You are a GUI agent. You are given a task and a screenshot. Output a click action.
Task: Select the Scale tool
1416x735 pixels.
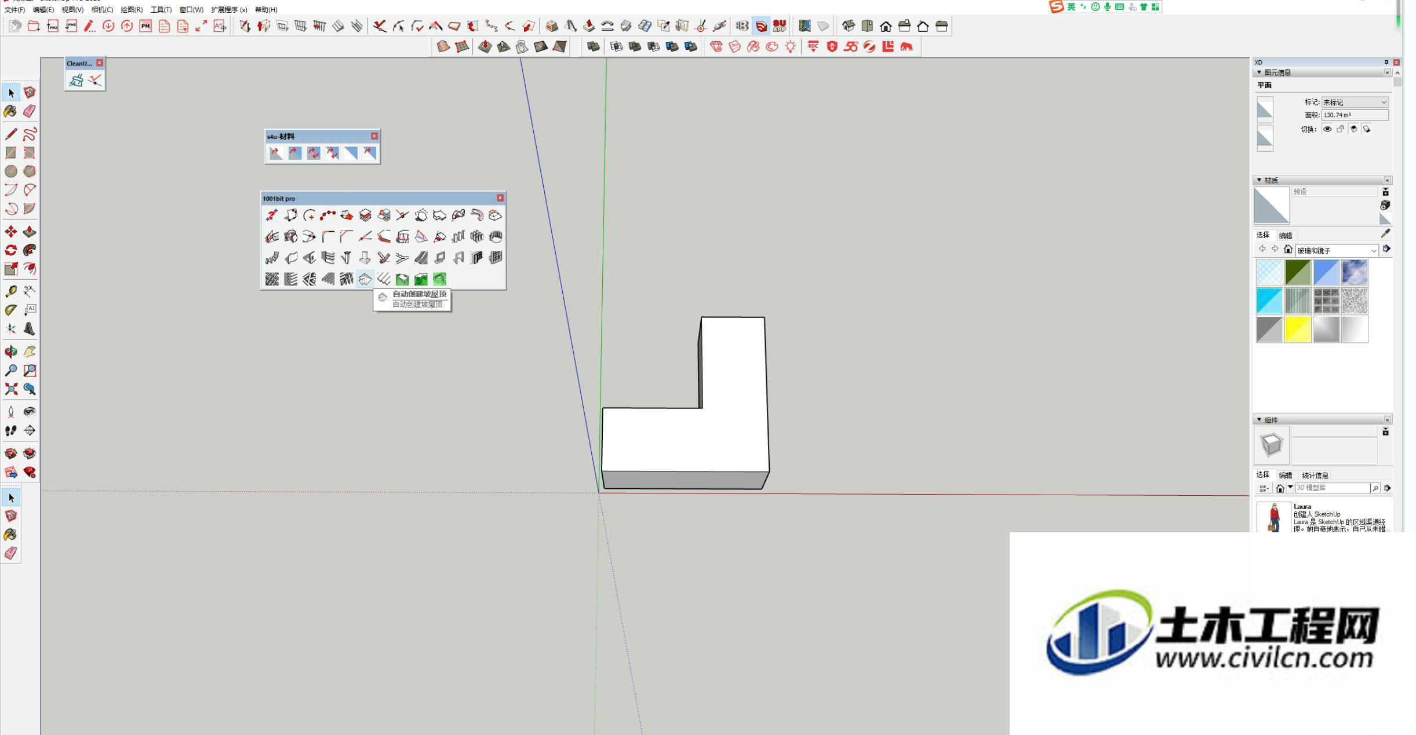click(x=10, y=269)
